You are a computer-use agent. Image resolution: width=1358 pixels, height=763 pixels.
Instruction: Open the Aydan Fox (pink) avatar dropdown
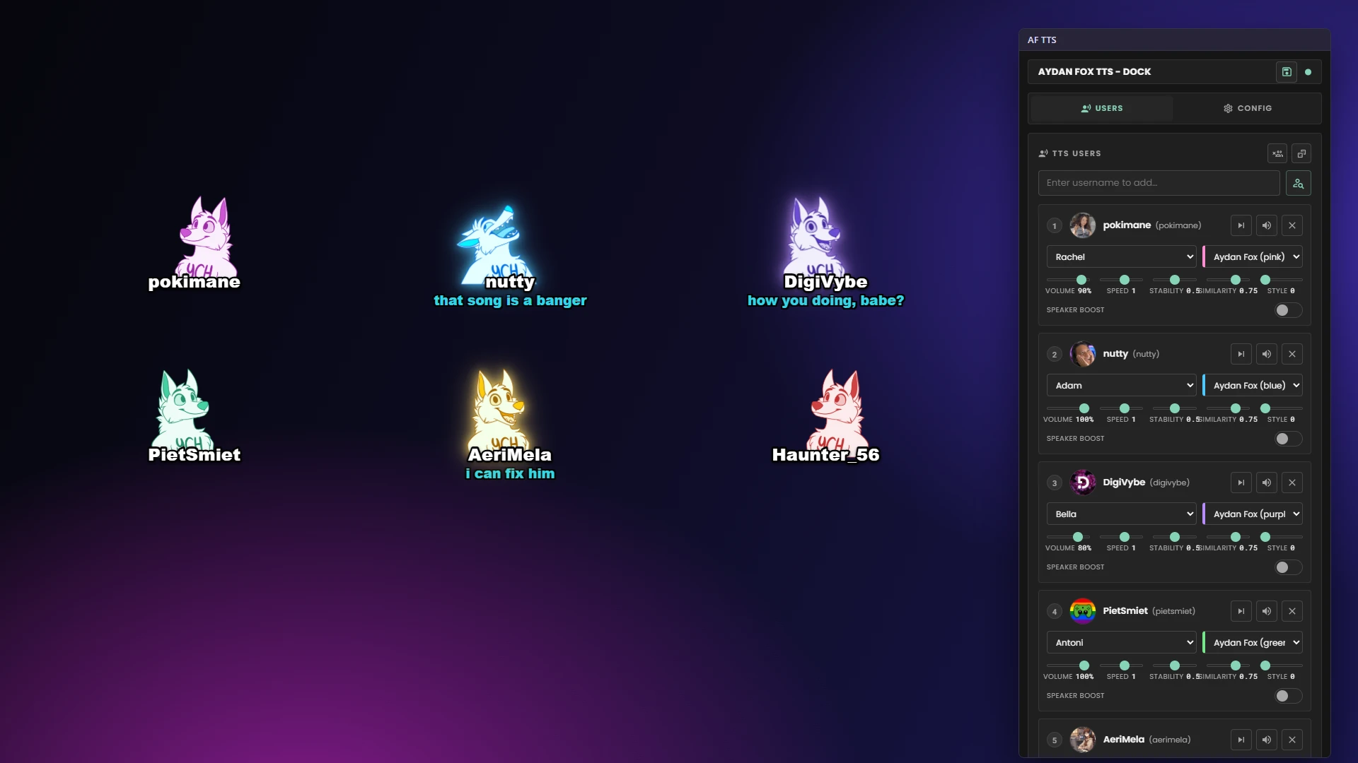pyautogui.click(x=1253, y=257)
